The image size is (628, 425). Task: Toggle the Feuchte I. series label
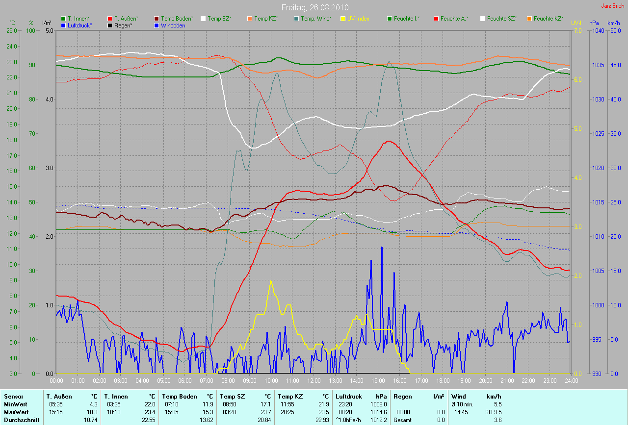pyautogui.click(x=406, y=19)
